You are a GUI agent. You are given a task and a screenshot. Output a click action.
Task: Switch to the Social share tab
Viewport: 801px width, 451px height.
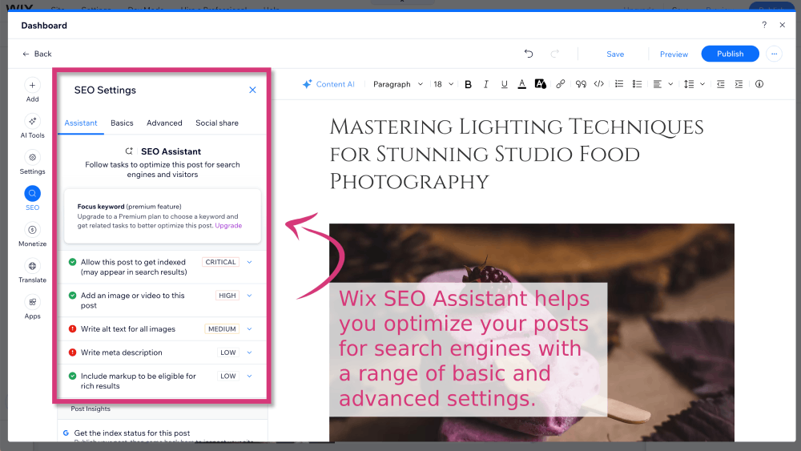pos(217,123)
